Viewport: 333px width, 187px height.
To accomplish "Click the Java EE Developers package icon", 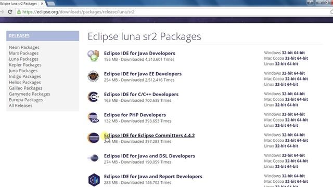I will (93, 76).
